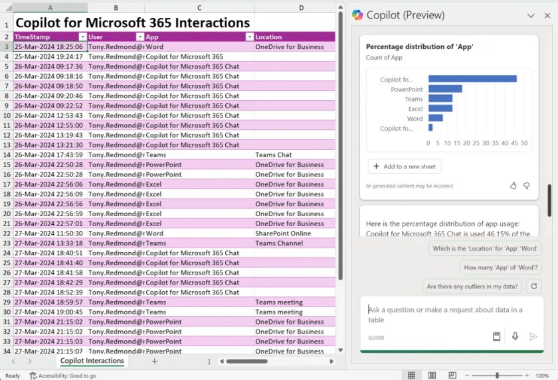This screenshot has width=558, height=380.
Task: Activate the microphone for voice input
Action: (515, 336)
